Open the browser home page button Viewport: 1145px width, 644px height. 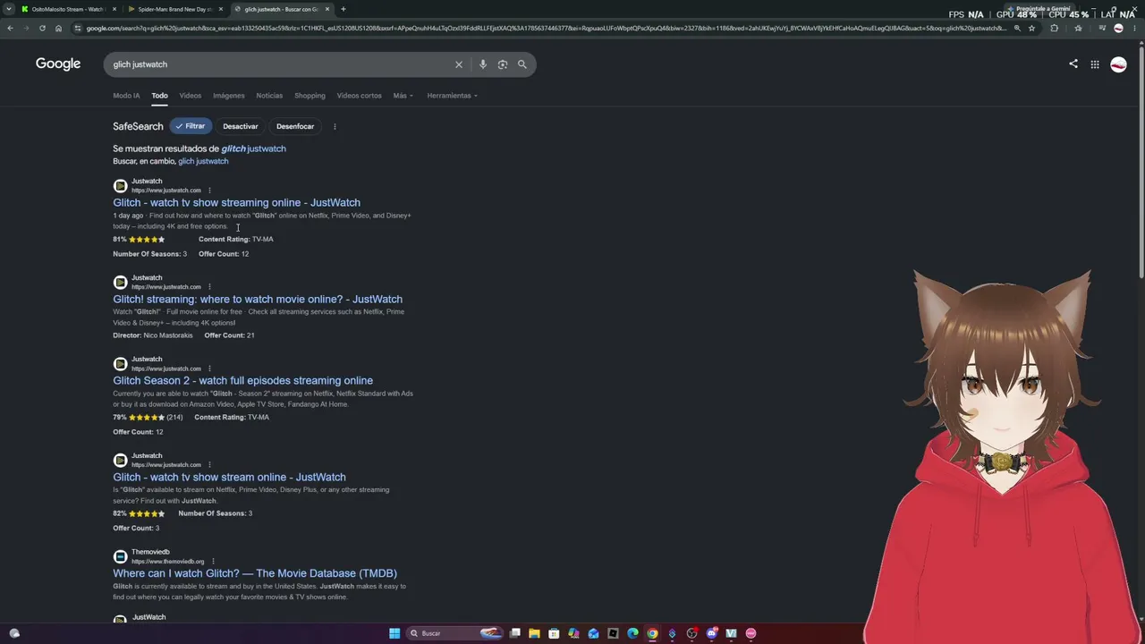[58, 28]
